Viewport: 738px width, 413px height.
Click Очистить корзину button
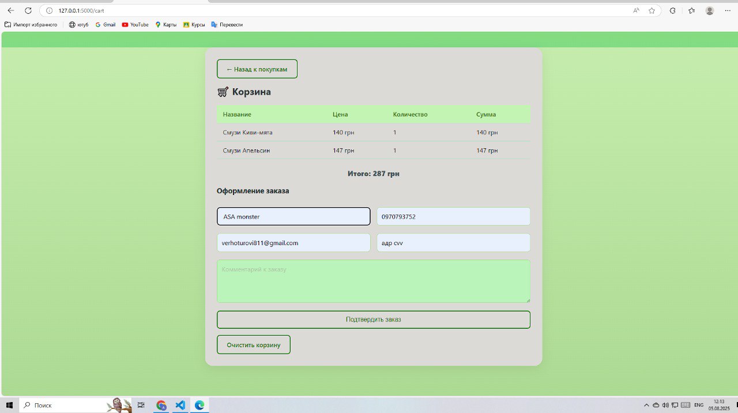tap(254, 345)
